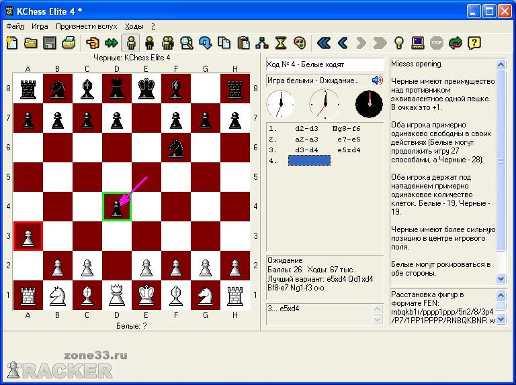Click move e5xd4 in move list

349,150
